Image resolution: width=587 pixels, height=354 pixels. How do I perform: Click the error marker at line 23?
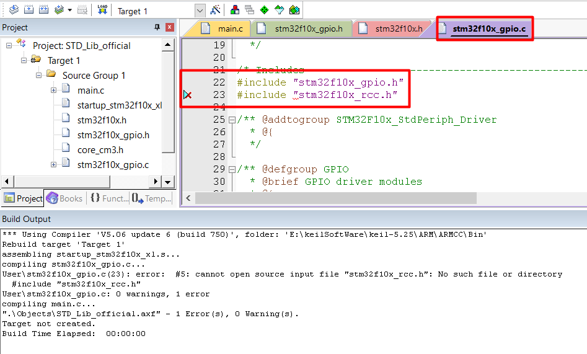point(188,95)
